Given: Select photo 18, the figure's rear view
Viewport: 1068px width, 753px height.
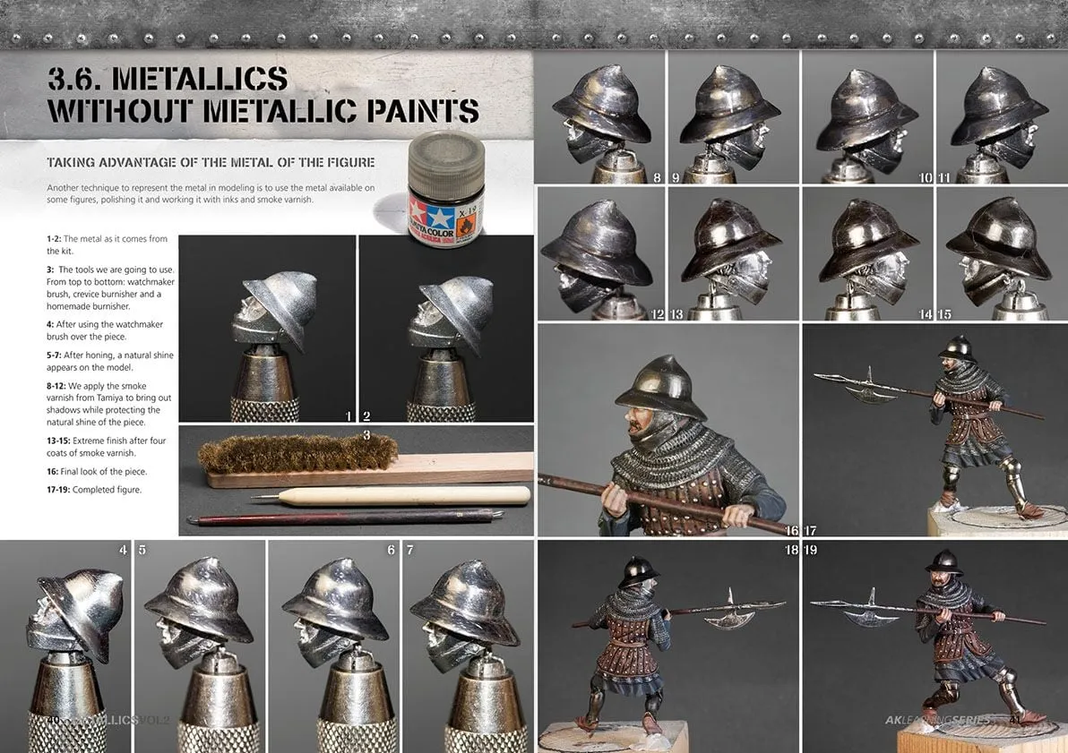Looking at the screenshot, I should pos(667,646).
